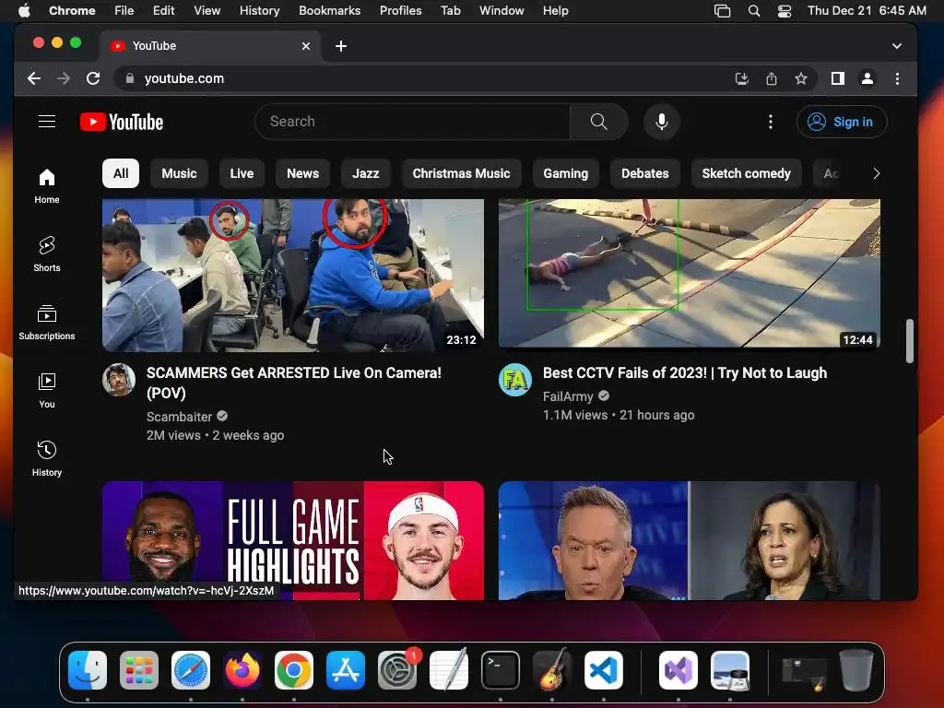944x708 pixels.
Task: Open History in the sidebar
Action: [47, 459]
